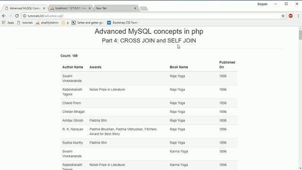This screenshot has height=170, width=302.
Task: Click the site info icon in address bar
Action: tap(25, 16)
